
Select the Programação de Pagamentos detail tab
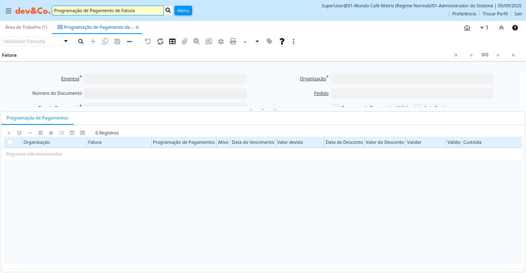coord(37,118)
